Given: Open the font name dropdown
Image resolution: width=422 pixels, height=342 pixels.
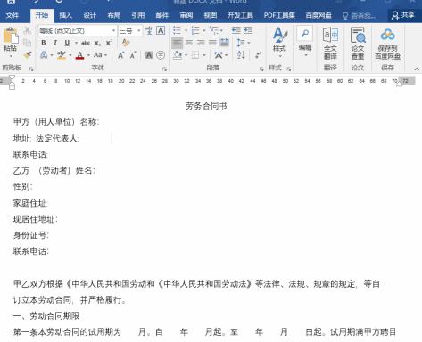Looking at the screenshot, I should point(113,31).
